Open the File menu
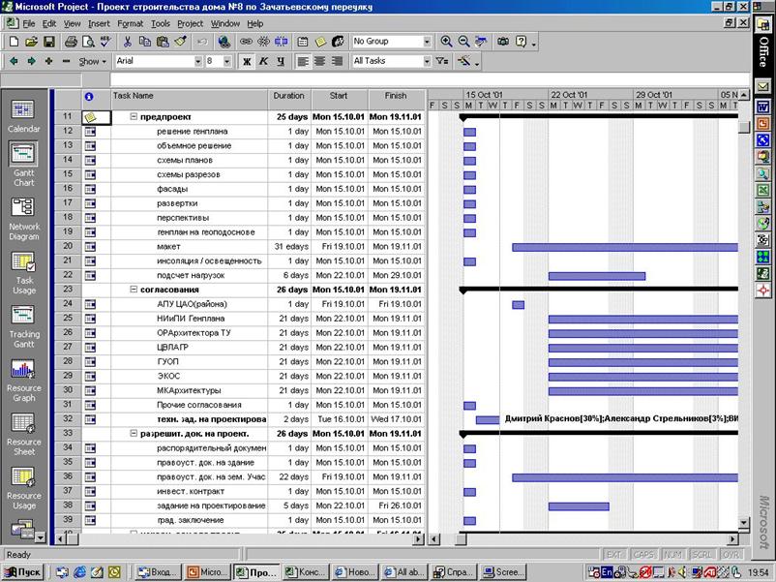Image resolution: width=776 pixels, height=582 pixels. point(29,23)
